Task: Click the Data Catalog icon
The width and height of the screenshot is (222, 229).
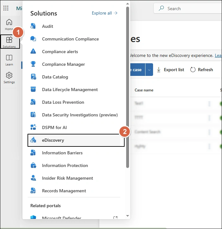Action: [x=33, y=77]
